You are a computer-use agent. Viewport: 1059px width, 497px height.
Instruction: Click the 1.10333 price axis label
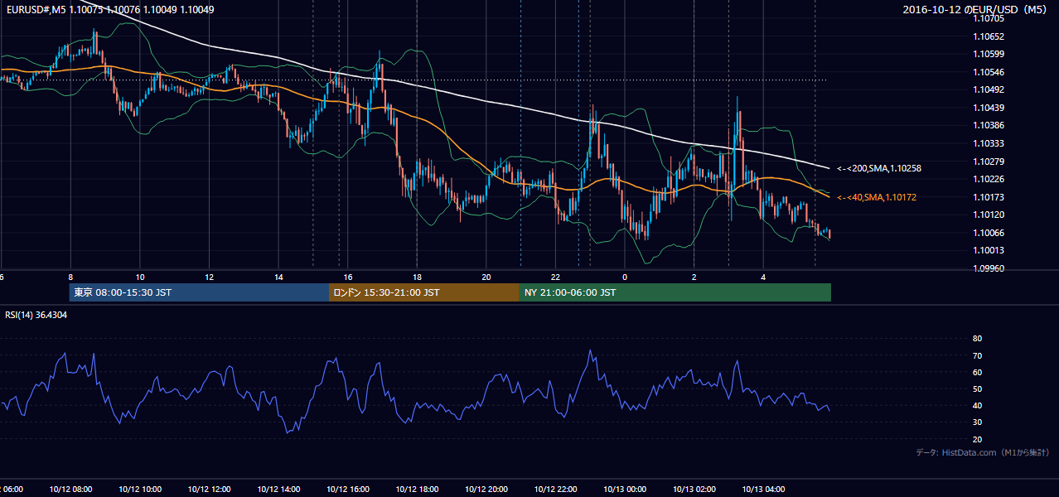point(989,143)
